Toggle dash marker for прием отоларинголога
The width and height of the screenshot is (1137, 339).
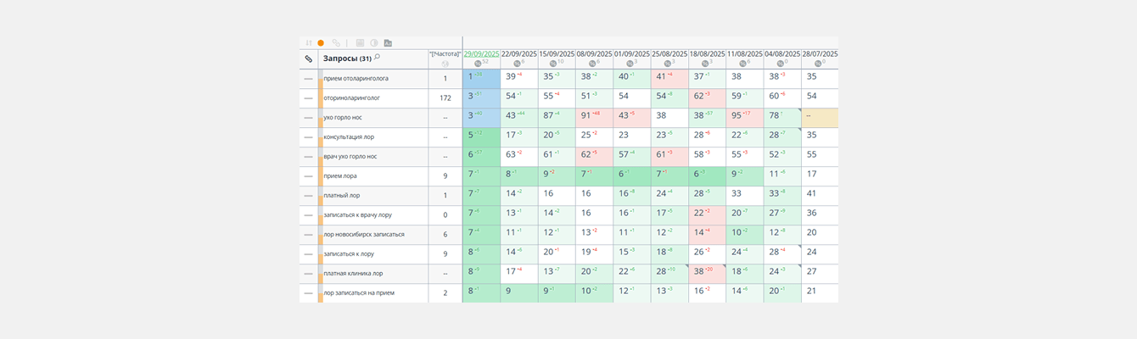[x=309, y=78]
